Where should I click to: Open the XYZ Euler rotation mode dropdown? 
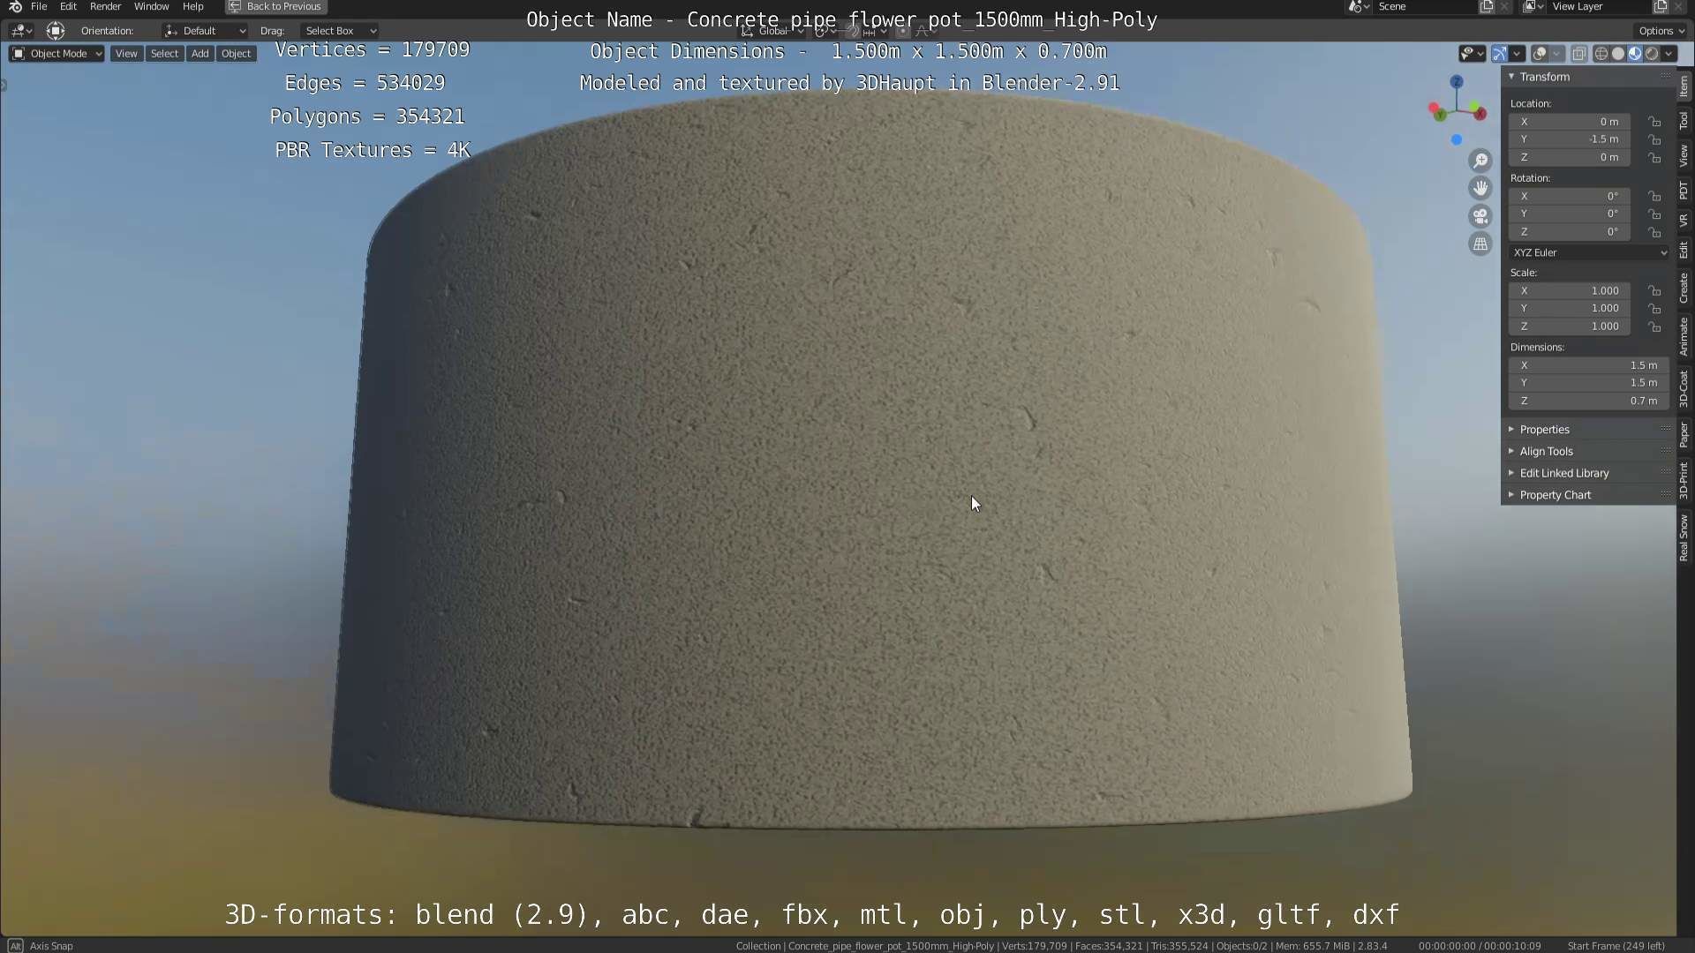[1589, 252]
